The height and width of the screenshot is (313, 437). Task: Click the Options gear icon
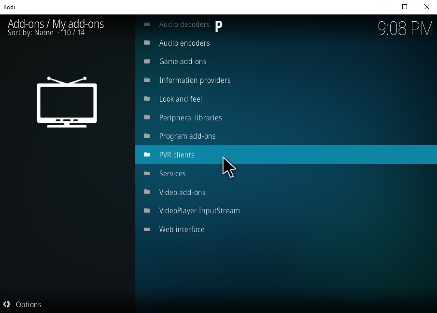click(x=7, y=304)
